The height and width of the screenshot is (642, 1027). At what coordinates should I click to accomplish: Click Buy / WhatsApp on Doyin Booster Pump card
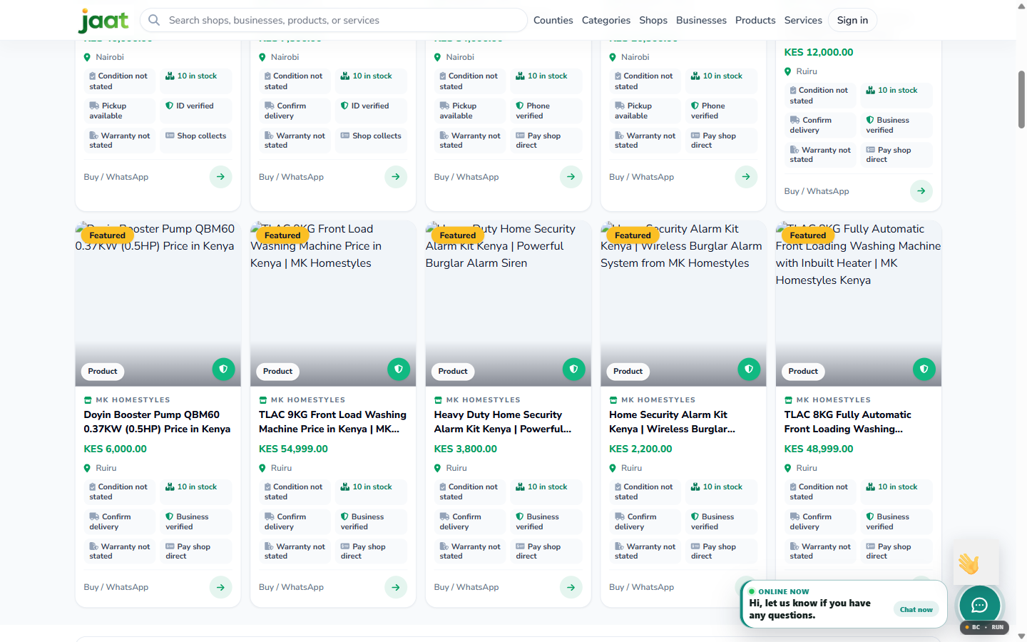coord(116,587)
